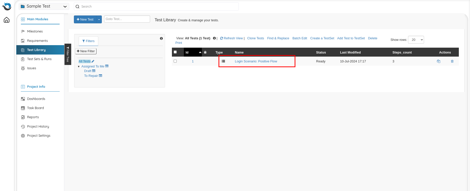This screenshot has height=191, width=470.
Task: Click the home icon in left rail
Action: coord(7,20)
